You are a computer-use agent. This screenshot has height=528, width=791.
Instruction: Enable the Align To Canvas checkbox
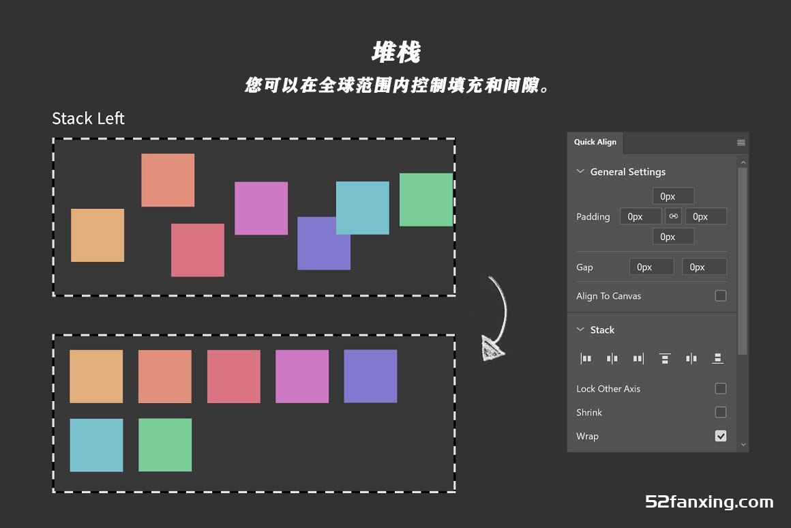point(721,296)
